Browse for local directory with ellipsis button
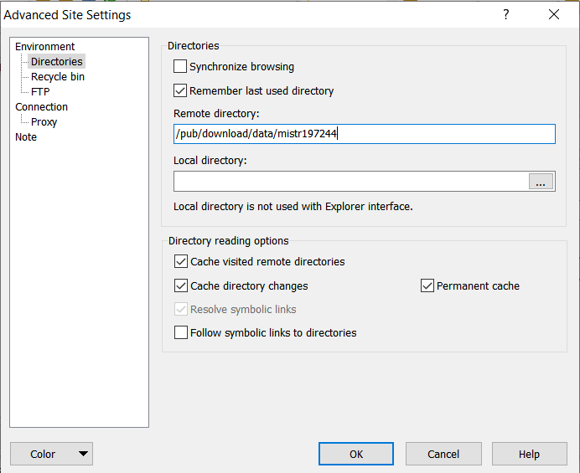The width and height of the screenshot is (580, 473). [541, 182]
